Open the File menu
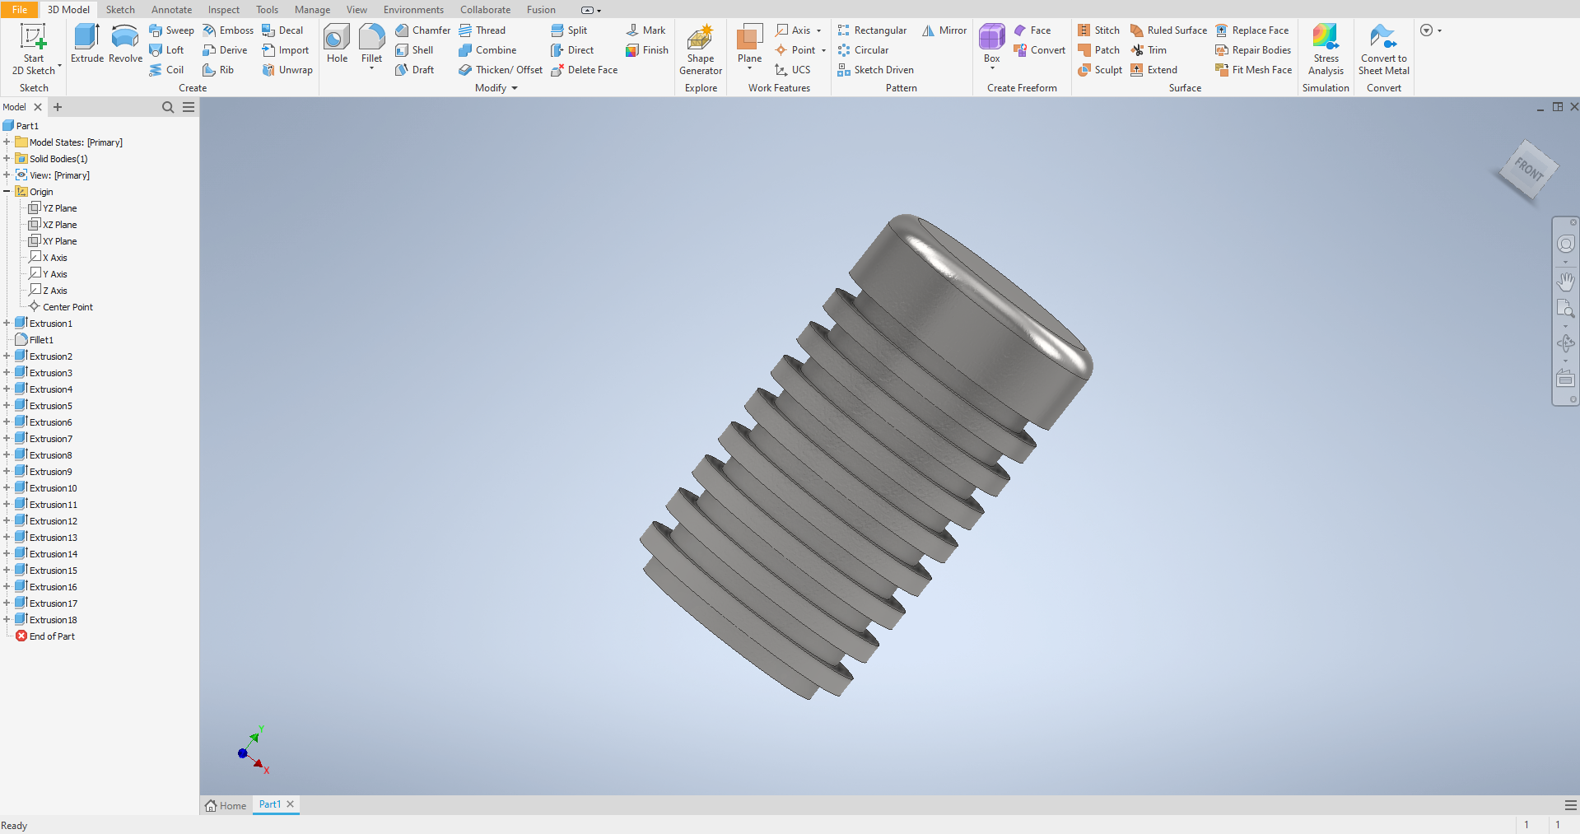This screenshot has width=1580, height=834. (20, 9)
